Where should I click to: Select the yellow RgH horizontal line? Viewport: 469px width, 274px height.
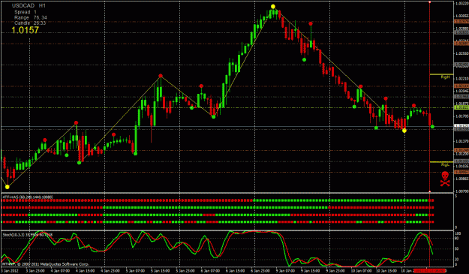point(441,74)
